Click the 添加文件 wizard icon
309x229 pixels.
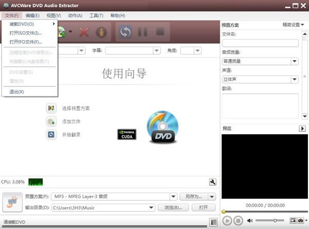click(x=51, y=121)
